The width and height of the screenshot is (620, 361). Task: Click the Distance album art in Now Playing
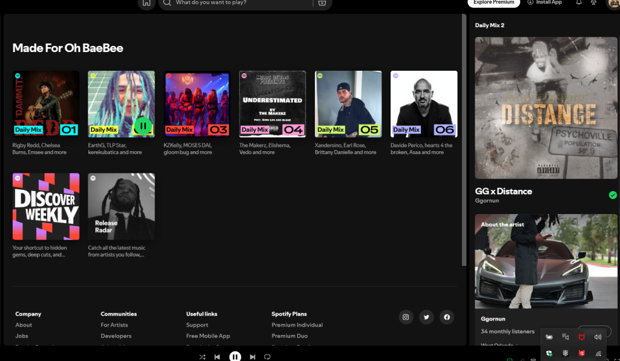546,108
